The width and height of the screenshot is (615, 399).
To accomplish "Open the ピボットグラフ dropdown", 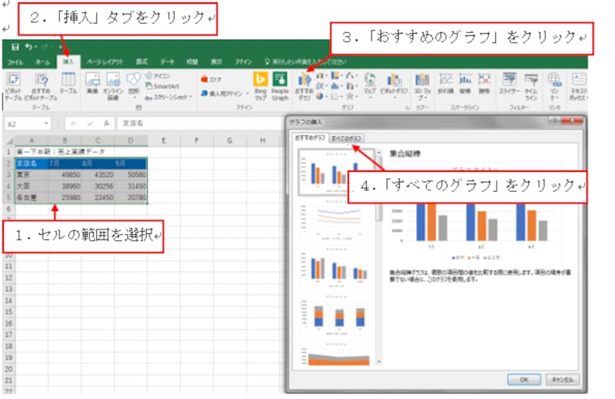I will (x=394, y=85).
